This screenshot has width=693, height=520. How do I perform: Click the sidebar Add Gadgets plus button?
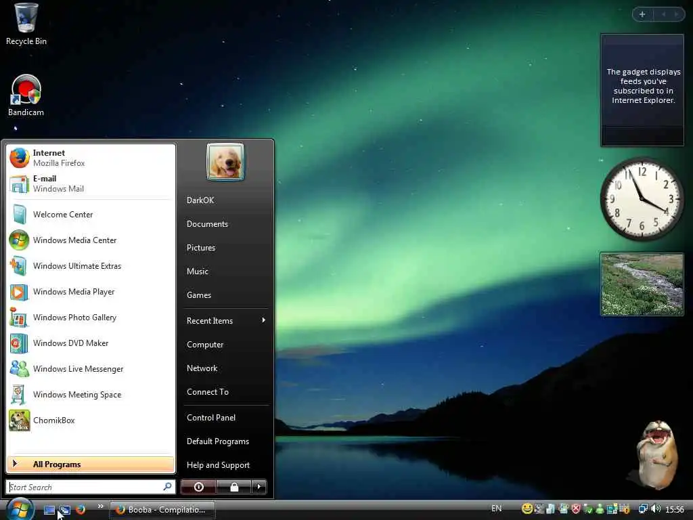point(642,14)
